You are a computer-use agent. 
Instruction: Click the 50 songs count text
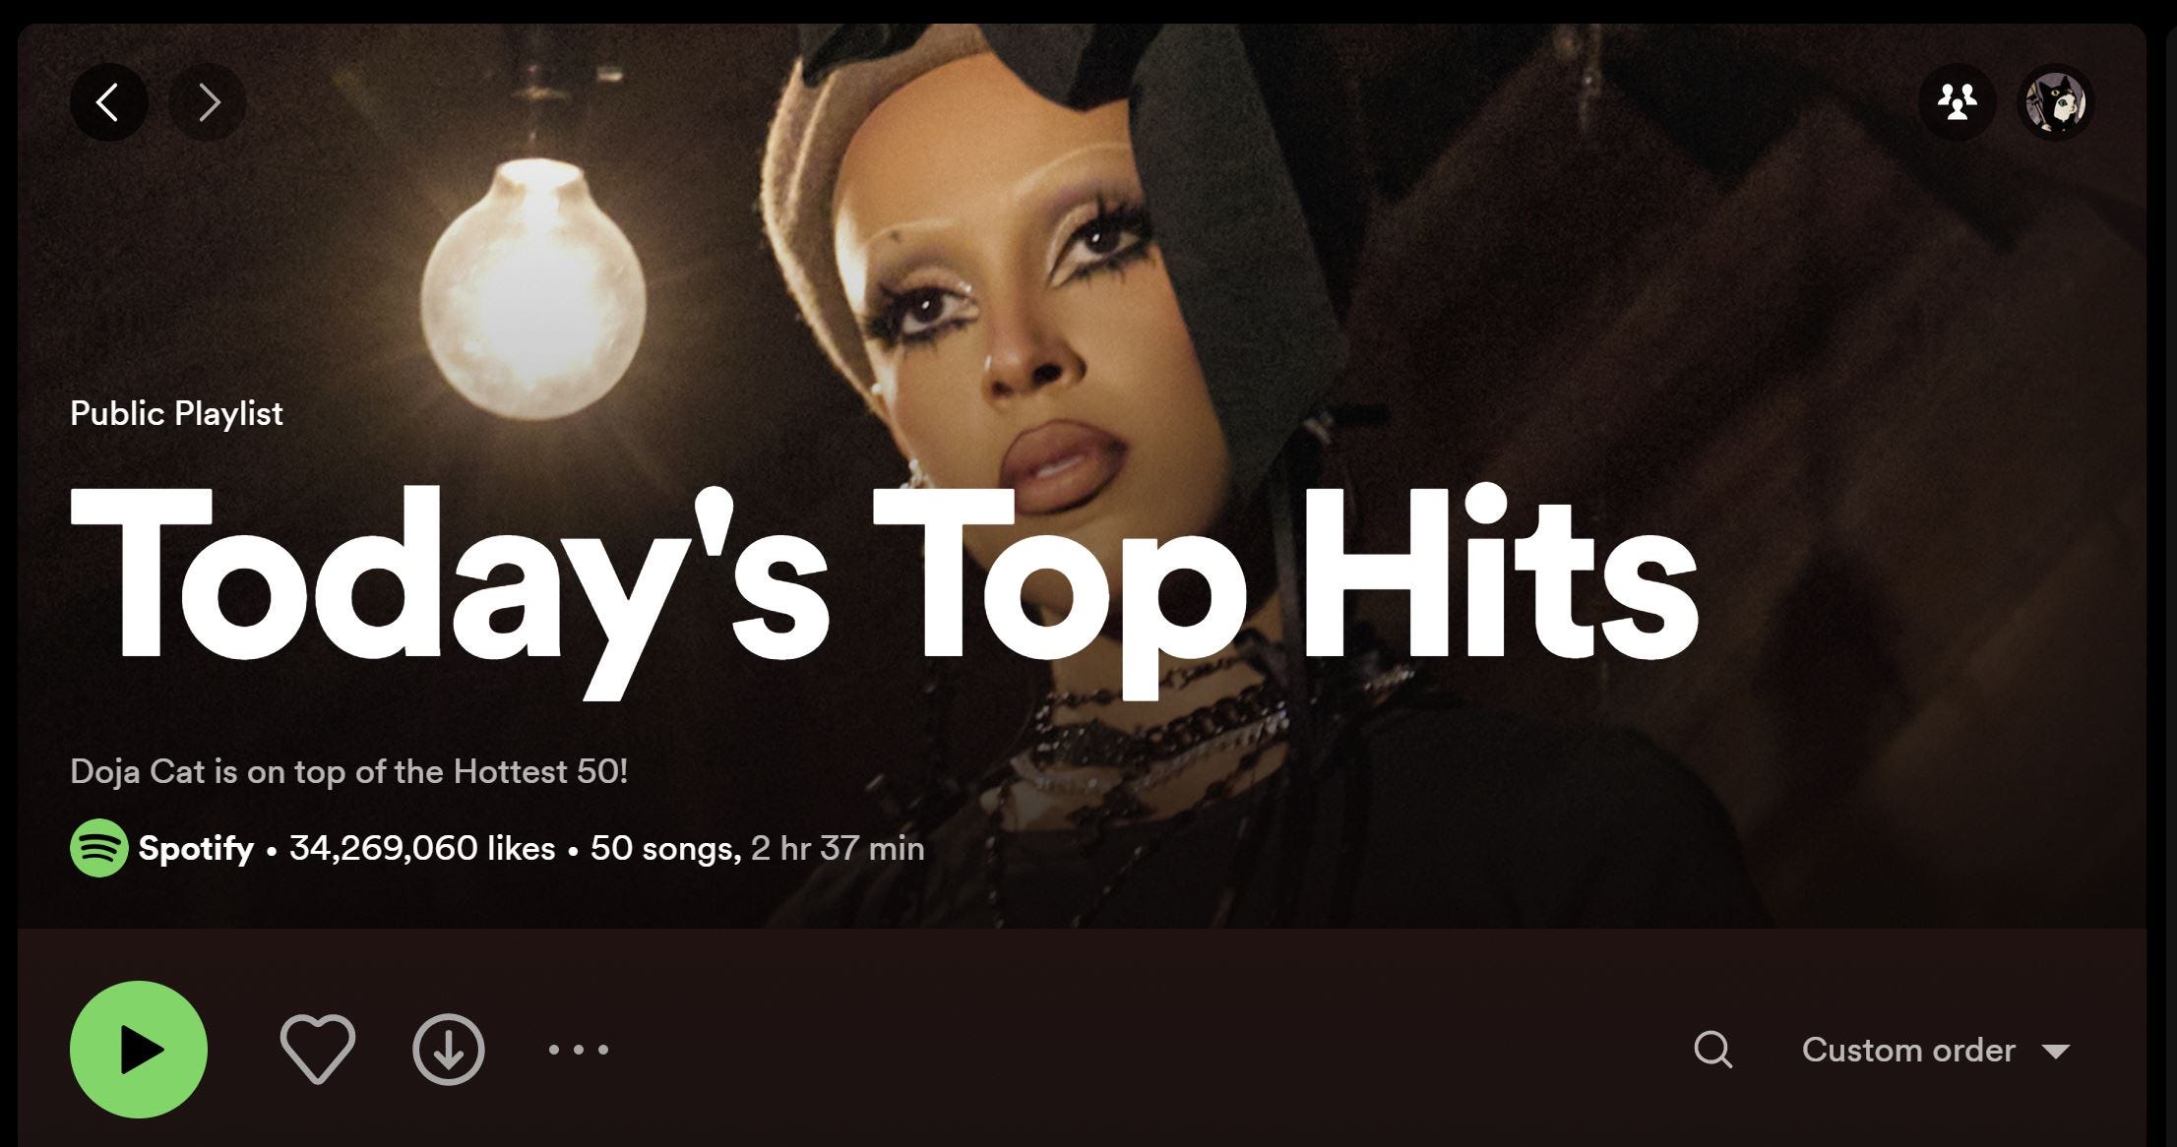(665, 848)
